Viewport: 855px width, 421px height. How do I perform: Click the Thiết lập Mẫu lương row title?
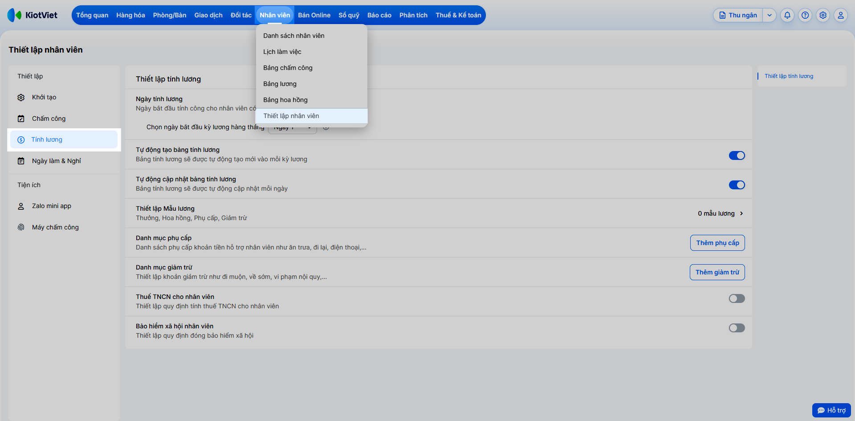click(165, 208)
